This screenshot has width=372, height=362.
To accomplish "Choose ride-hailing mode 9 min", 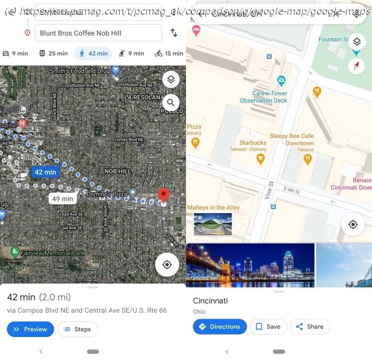I will coord(131,54).
